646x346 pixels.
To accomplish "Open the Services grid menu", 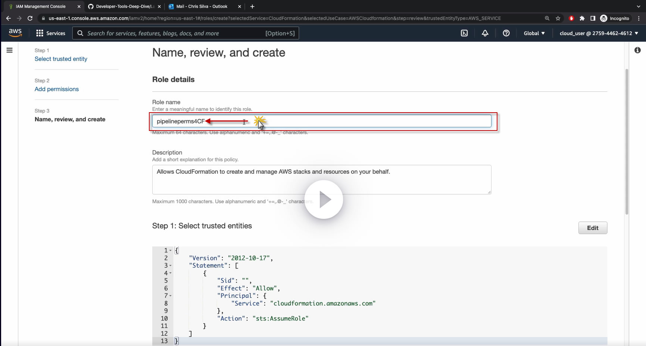I will [x=51, y=33].
